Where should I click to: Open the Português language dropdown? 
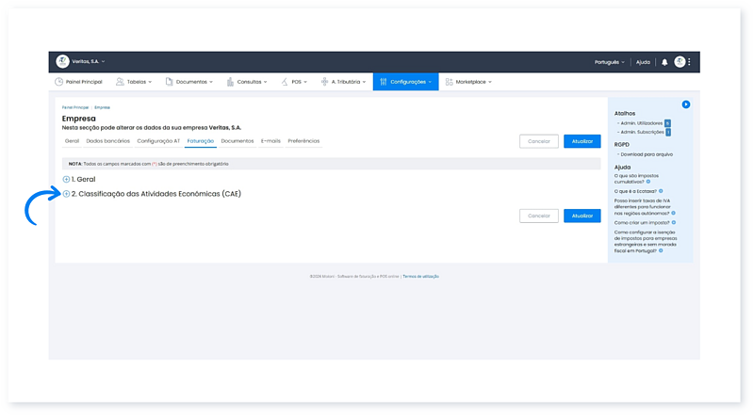coord(609,62)
